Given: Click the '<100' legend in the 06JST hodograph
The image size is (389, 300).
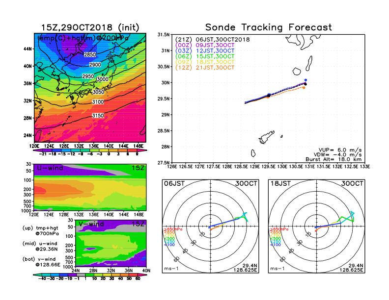Looking at the screenshot, I should click(x=169, y=245).
